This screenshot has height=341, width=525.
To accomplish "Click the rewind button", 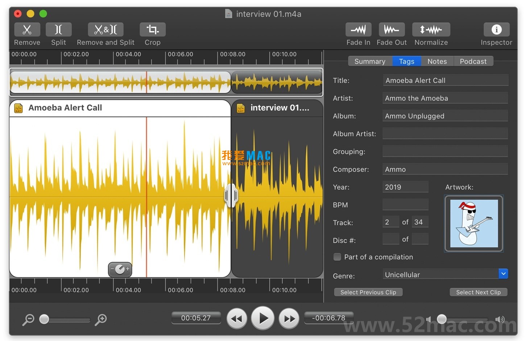I will tap(237, 319).
